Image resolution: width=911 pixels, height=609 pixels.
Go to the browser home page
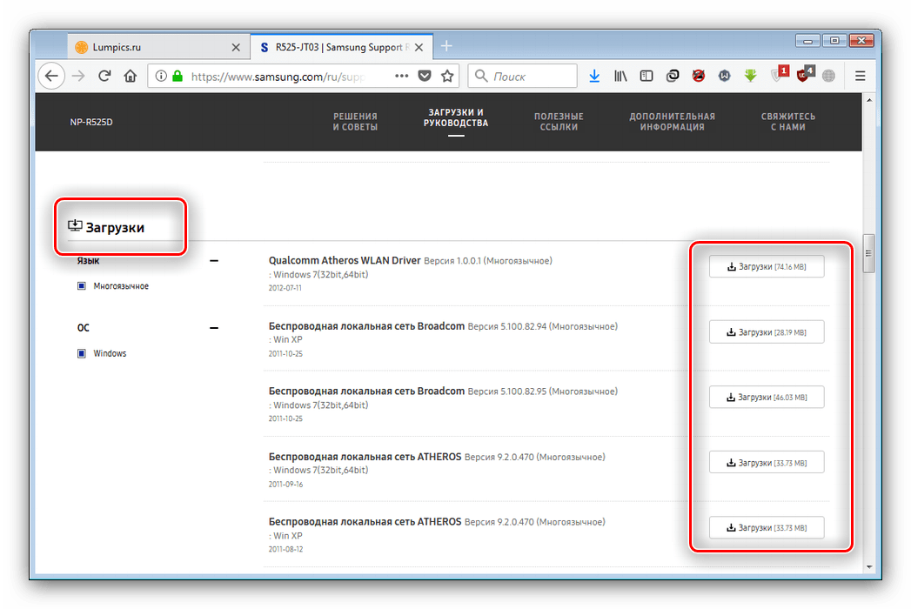pyautogui.click(x=131, y=77)
